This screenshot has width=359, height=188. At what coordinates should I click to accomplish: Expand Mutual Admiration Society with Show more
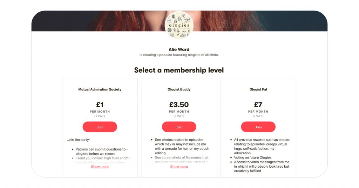[100, 167]
